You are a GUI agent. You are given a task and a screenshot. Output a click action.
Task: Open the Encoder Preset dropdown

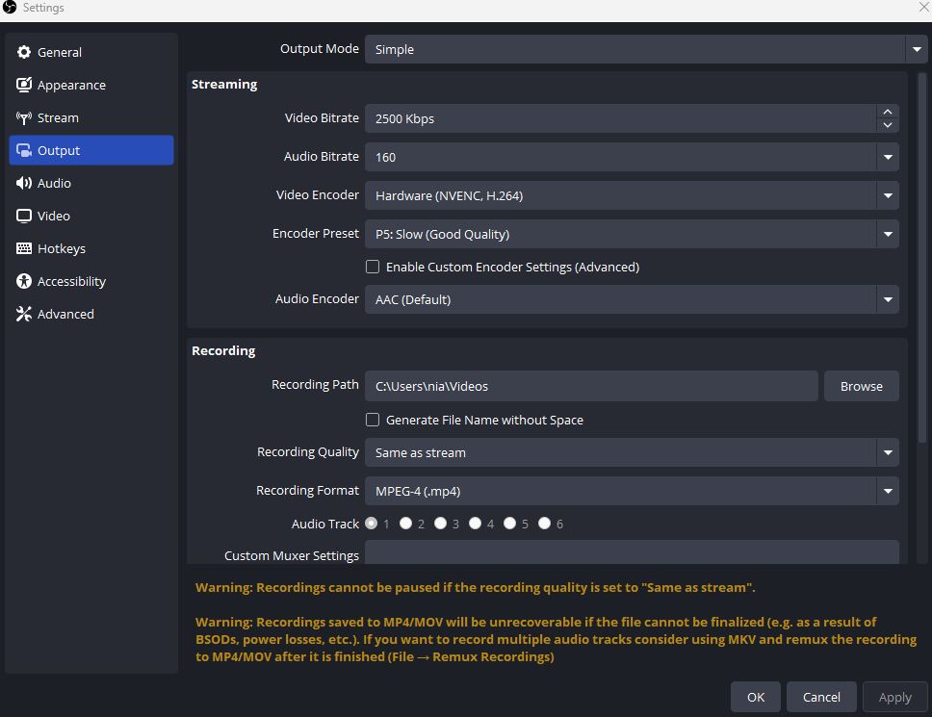[887, 234]
